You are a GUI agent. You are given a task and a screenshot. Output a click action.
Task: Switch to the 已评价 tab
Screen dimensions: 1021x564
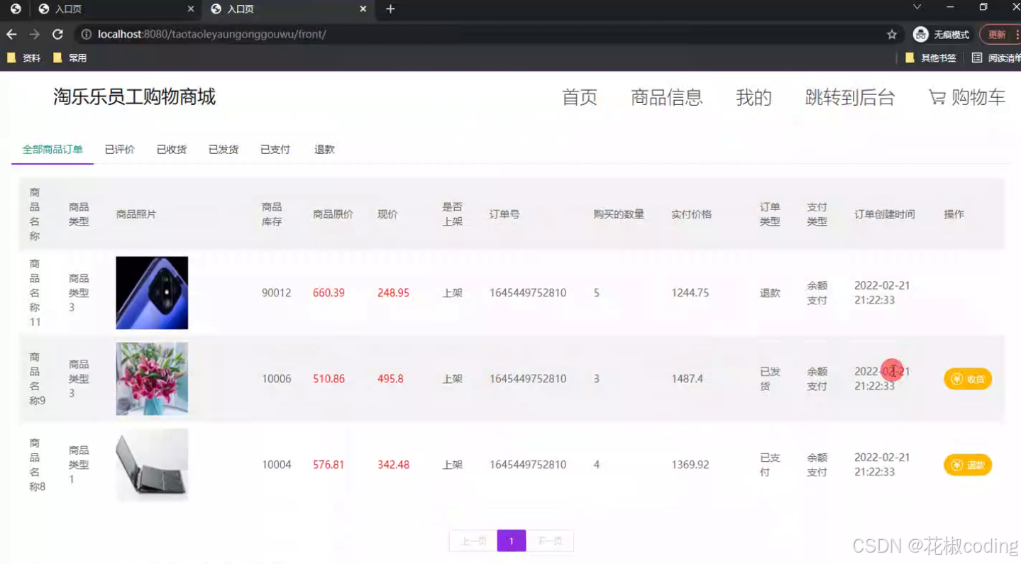[x=119, y=150]
